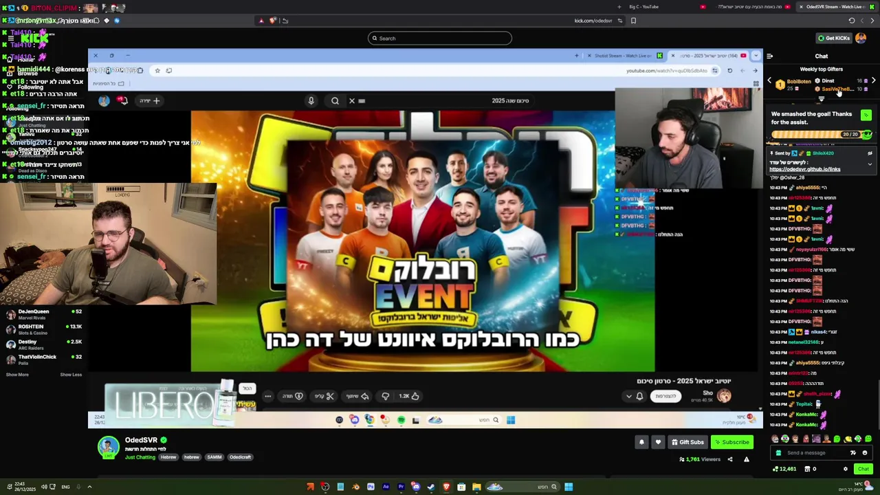Collapse chat with icon left of Chat title

[x=769, y=56]
